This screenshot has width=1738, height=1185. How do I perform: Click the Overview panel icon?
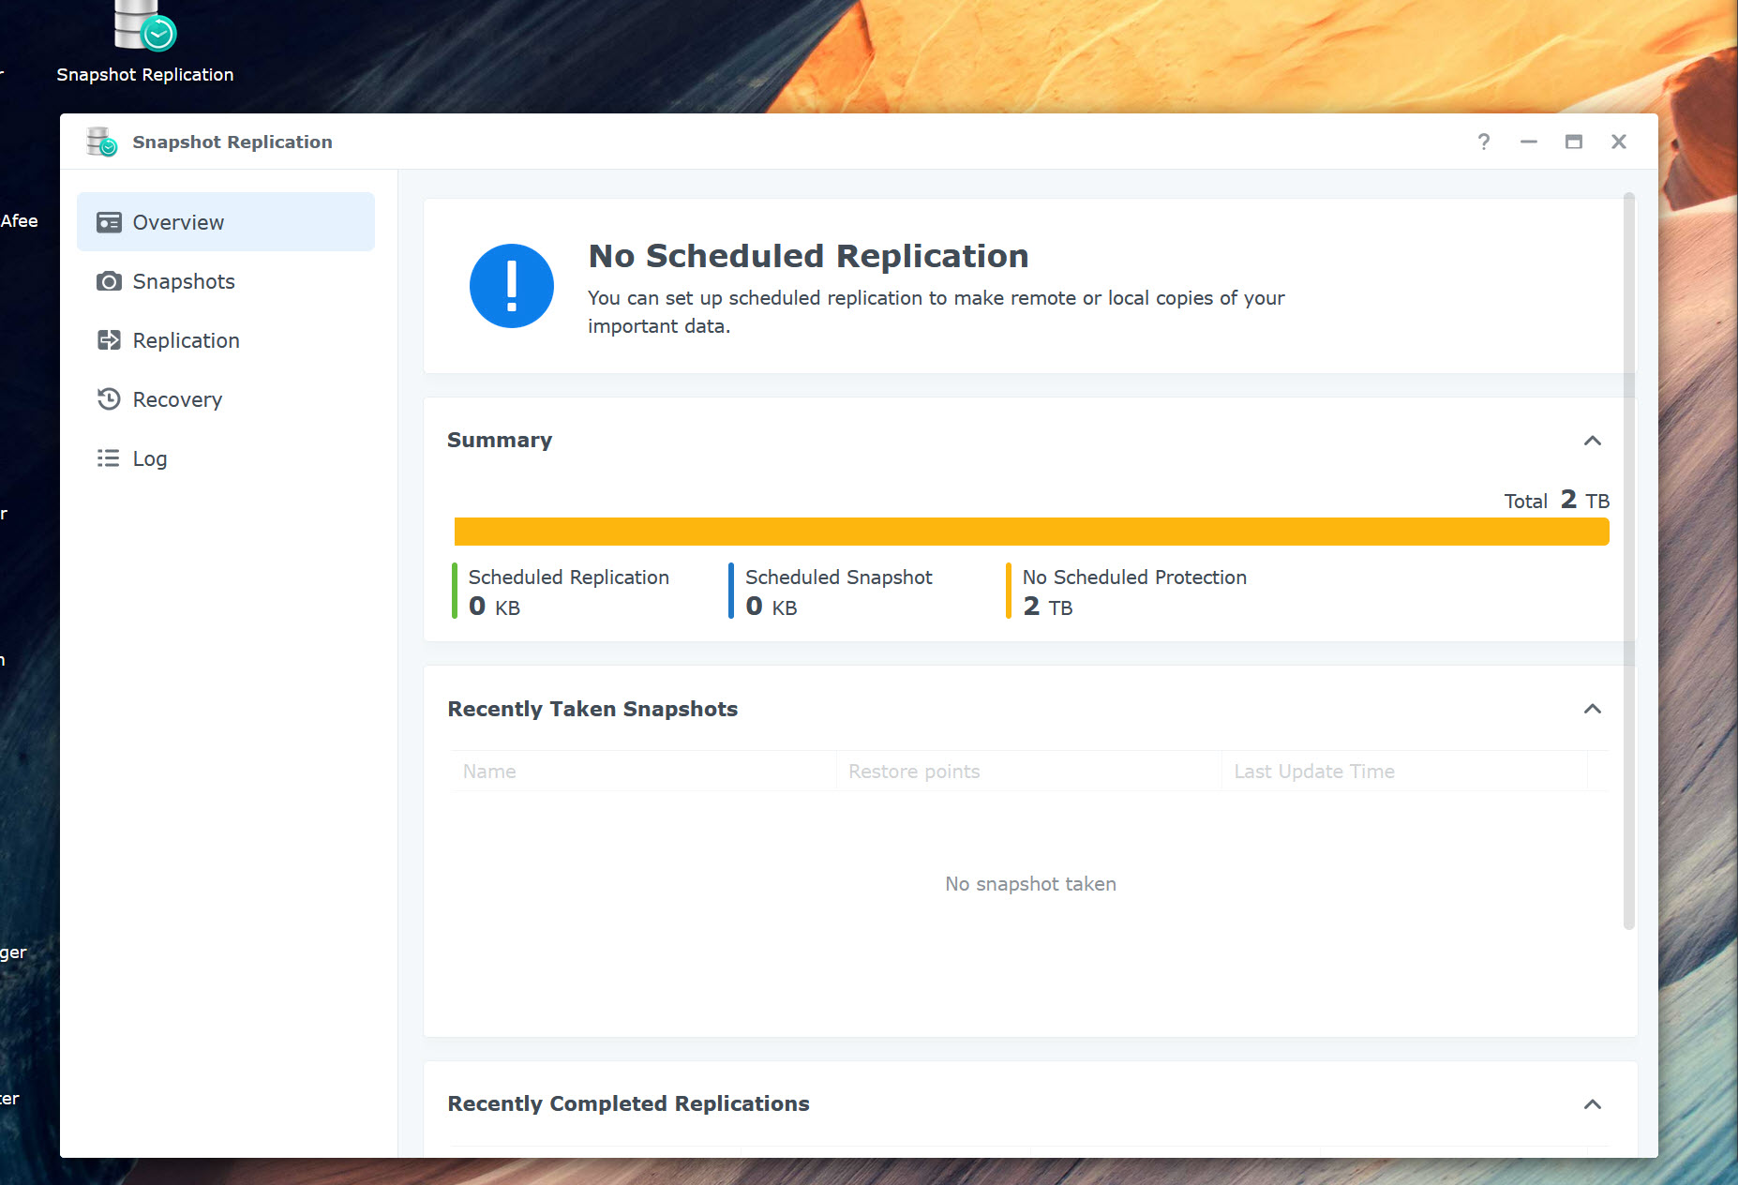point(109,222)
